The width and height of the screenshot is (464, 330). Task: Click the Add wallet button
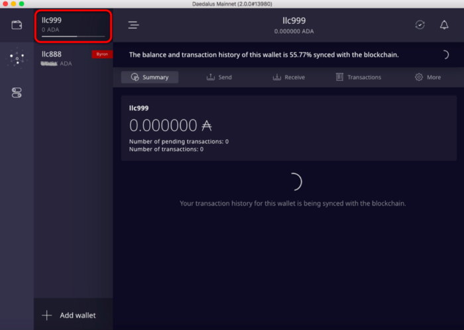(69, 315)
